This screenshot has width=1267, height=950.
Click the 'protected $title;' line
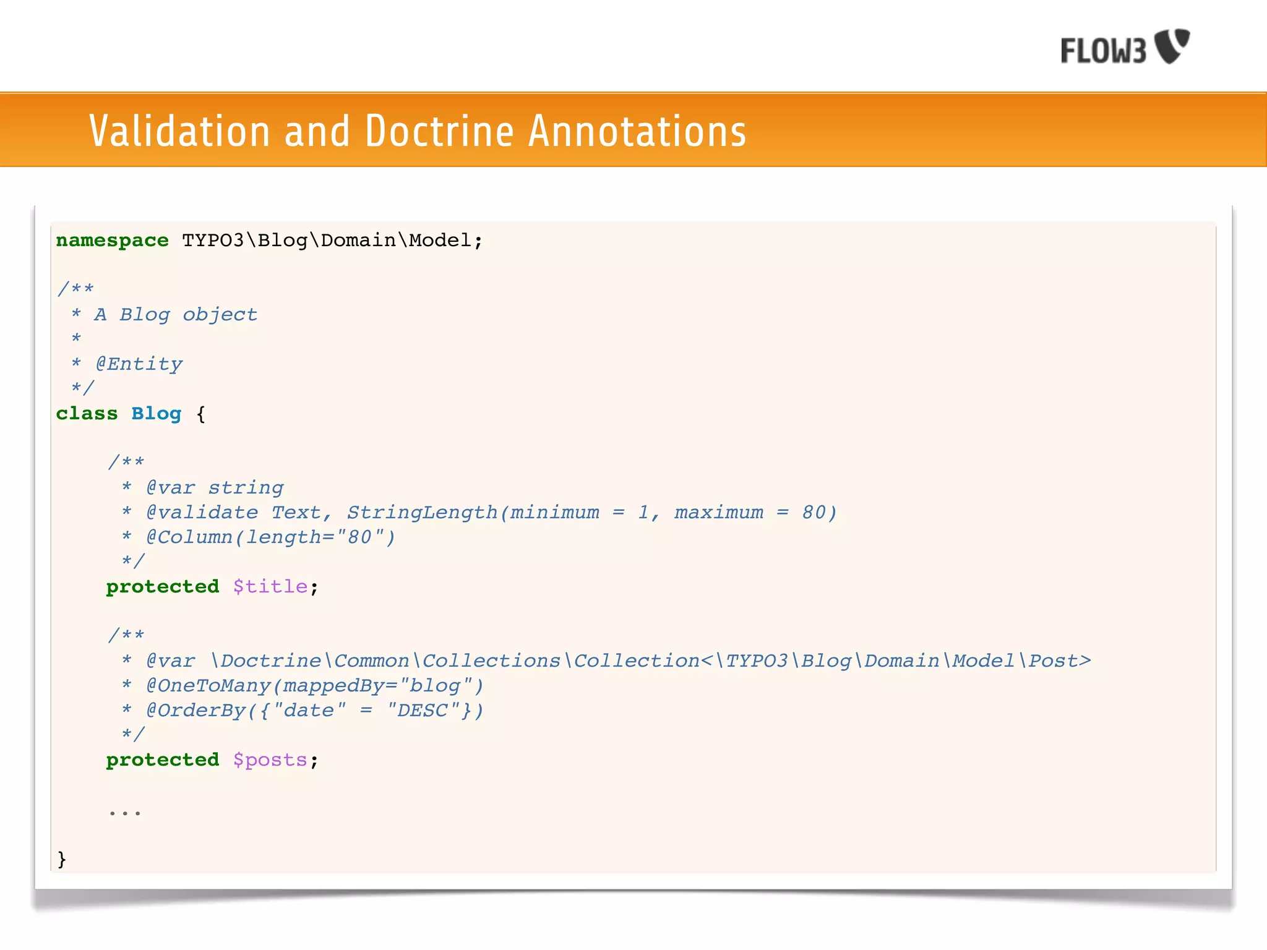point(212,586)
